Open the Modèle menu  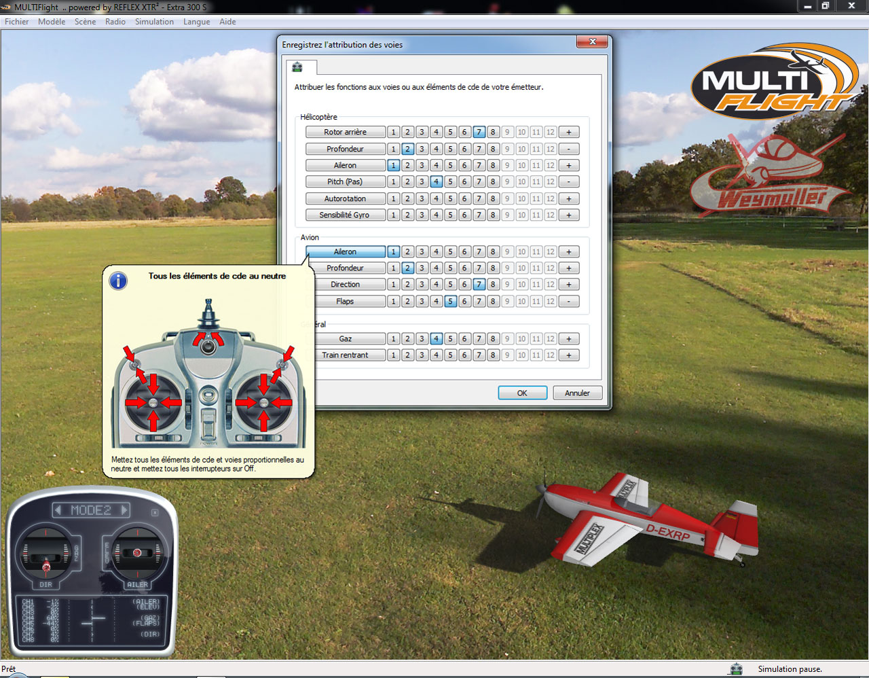point(52,22)
